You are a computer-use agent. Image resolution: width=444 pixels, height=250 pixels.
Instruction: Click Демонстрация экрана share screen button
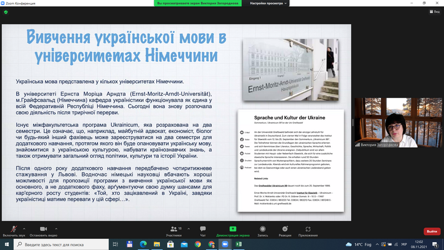pyautogui.click(x=233, y=231)
